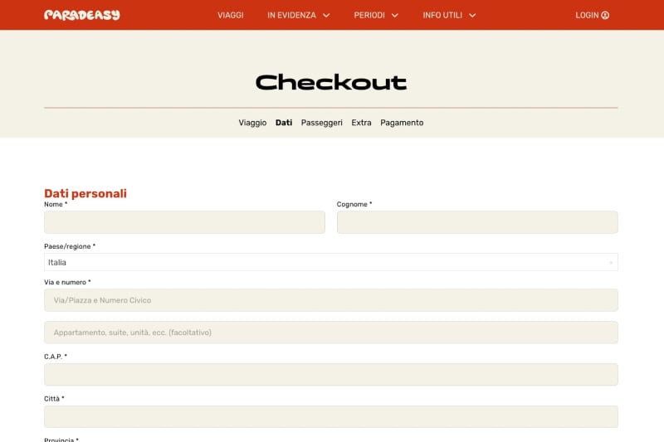Screen dimensions: 664x442
Task: Click the Via/Piazza e Numero Civico field
Action: click(330, 300)
